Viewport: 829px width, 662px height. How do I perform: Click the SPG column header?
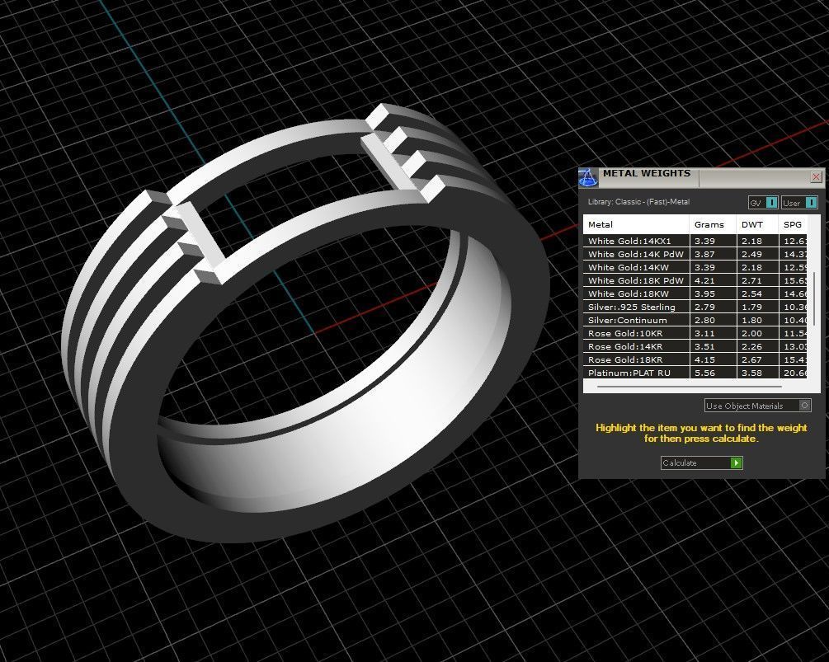[x=793, y=224]
